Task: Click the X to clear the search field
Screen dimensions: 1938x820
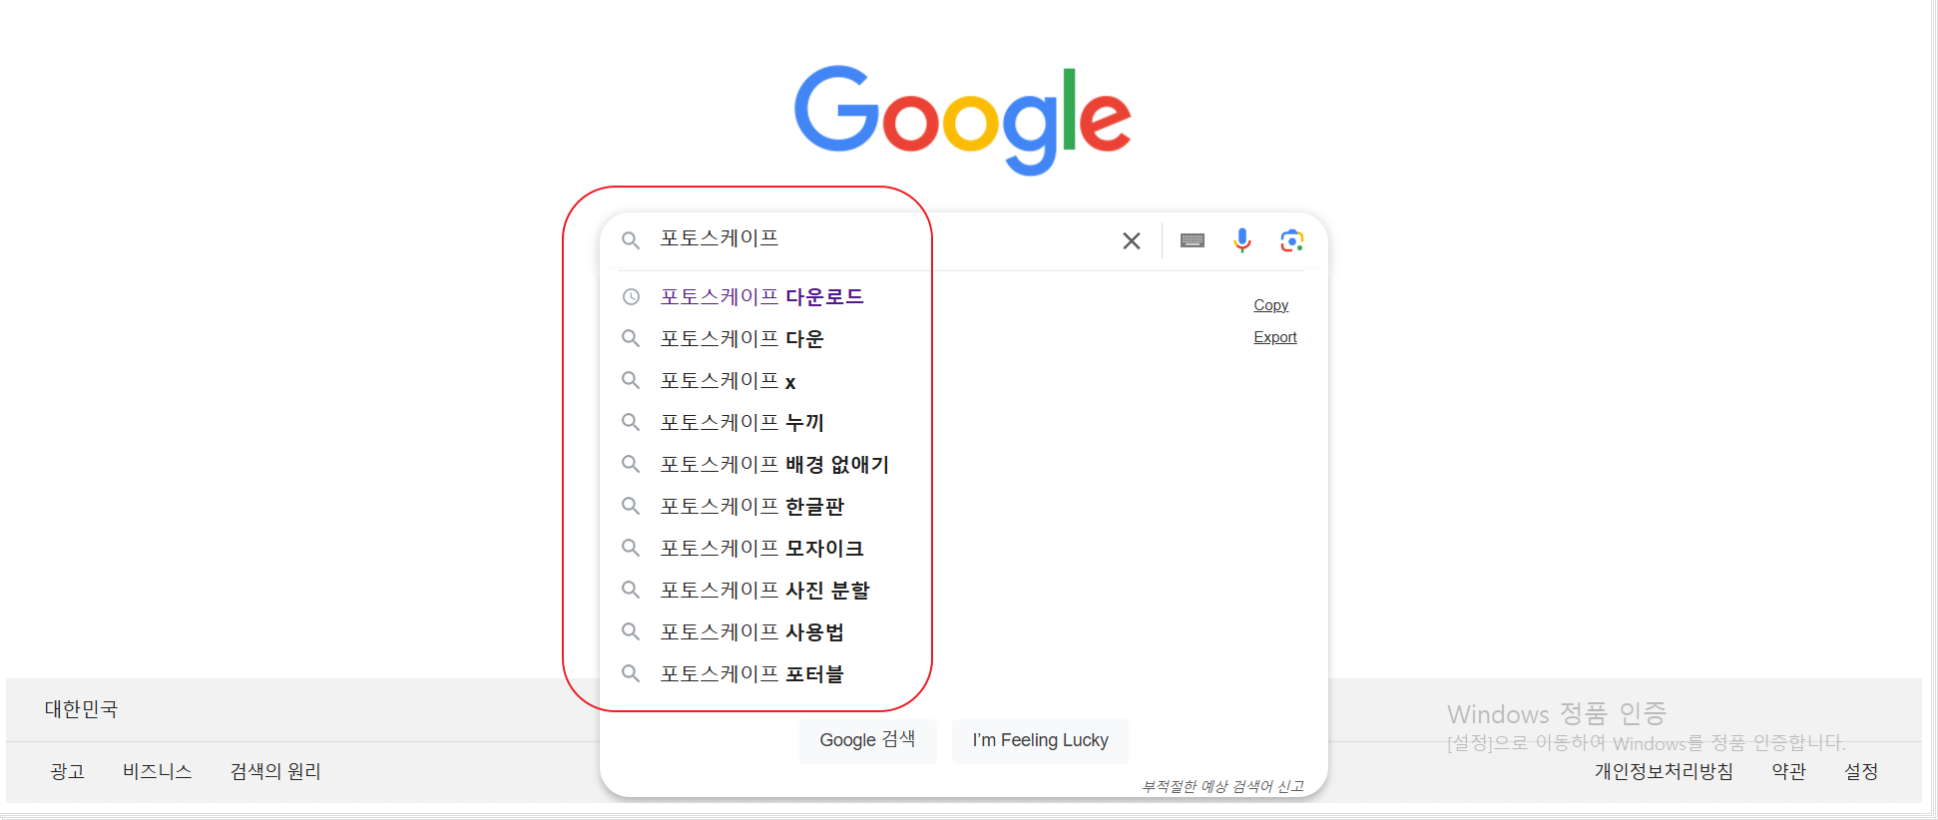Action: pyautogui.click(x=1131, y=240)
